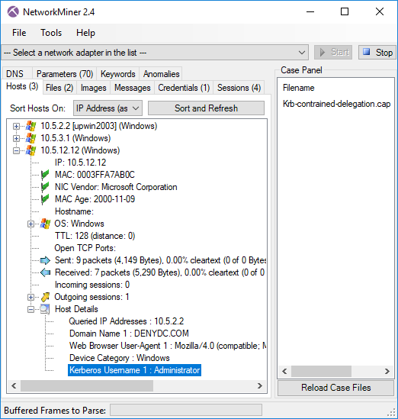
Task: Select Queried IP Addresses : 10.5.2.2 row
Action: point(127,321)
